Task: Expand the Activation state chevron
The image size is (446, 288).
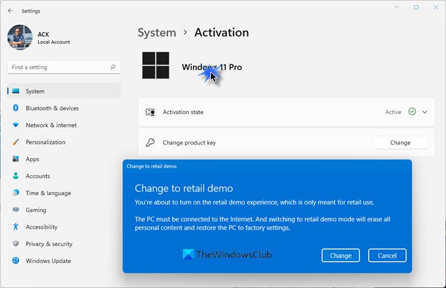Action: pyautogui.click(x=425, y=112)
